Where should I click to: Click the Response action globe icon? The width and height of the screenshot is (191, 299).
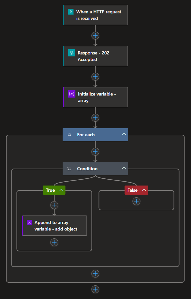[71, 53]
